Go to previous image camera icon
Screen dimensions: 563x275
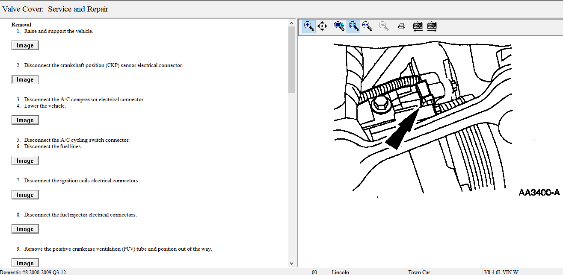(x=418, y=26)
